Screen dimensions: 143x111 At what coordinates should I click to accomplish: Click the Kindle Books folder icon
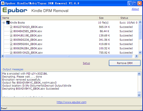click(x=8, y=23)
